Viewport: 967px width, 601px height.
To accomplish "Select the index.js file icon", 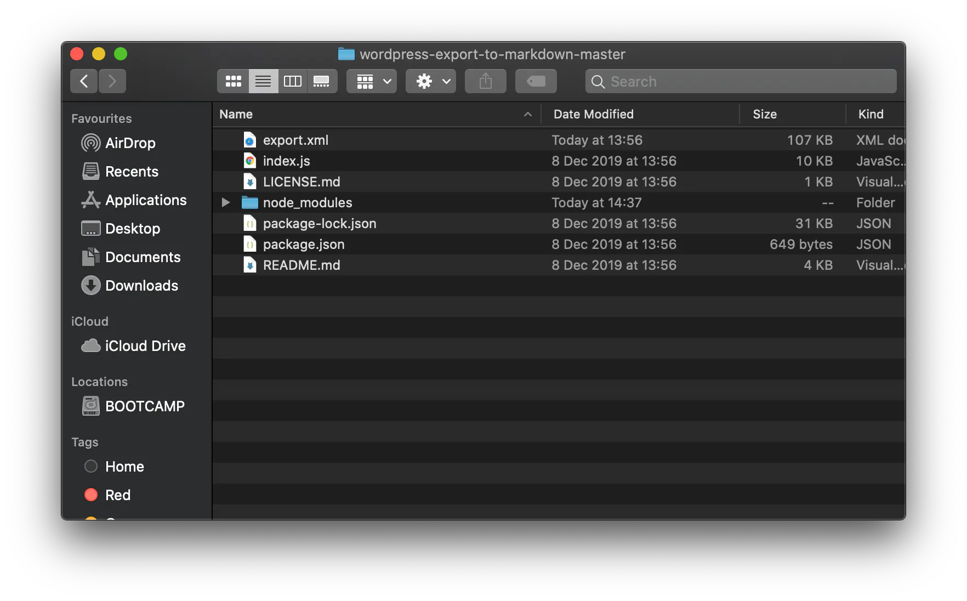I will pos(250,161).
